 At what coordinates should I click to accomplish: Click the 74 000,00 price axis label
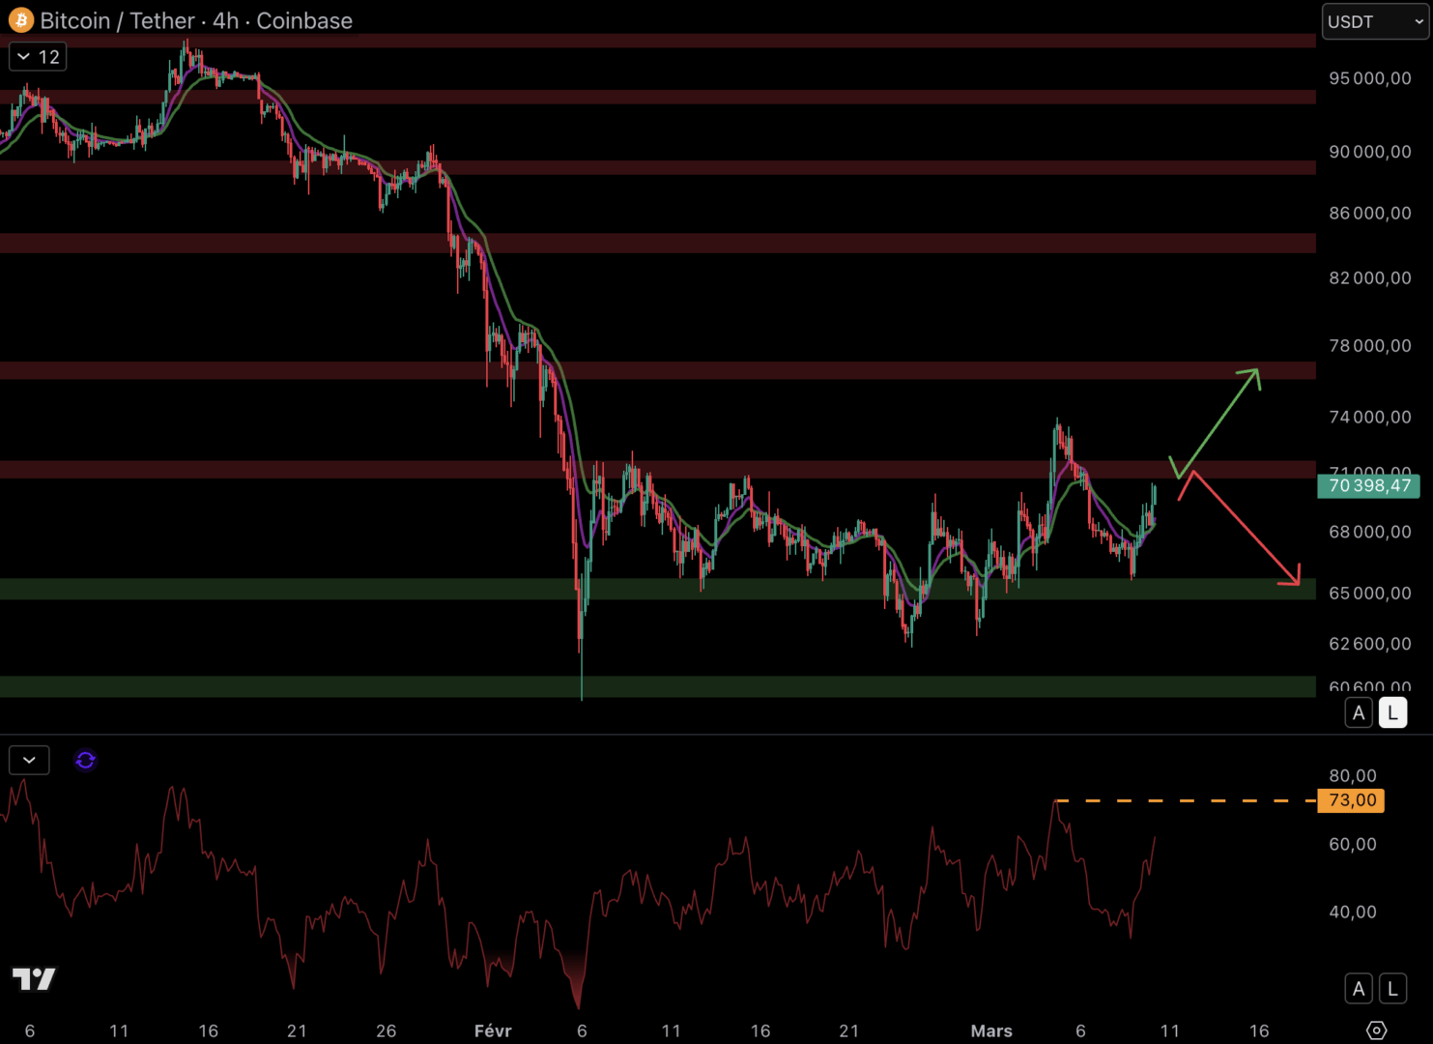click(1370, 418)
